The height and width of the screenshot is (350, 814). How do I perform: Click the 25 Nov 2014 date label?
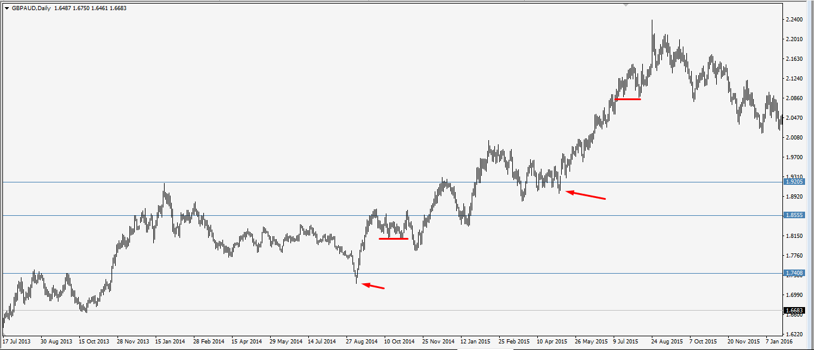tap(438, 342)
